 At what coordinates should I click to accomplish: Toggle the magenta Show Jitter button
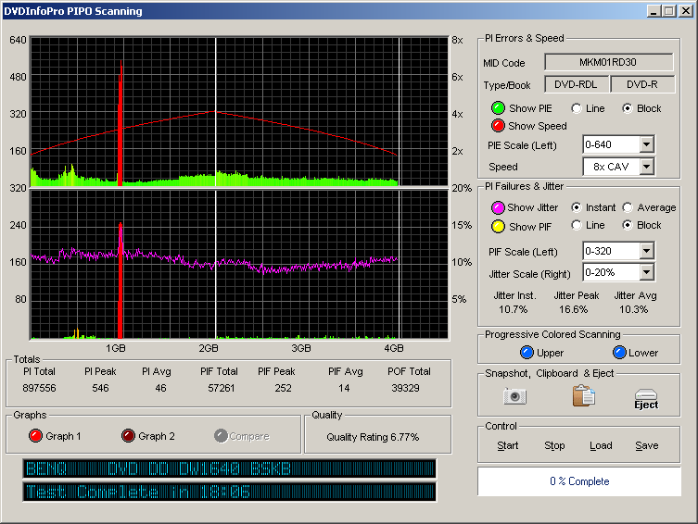tap(498, 207)
